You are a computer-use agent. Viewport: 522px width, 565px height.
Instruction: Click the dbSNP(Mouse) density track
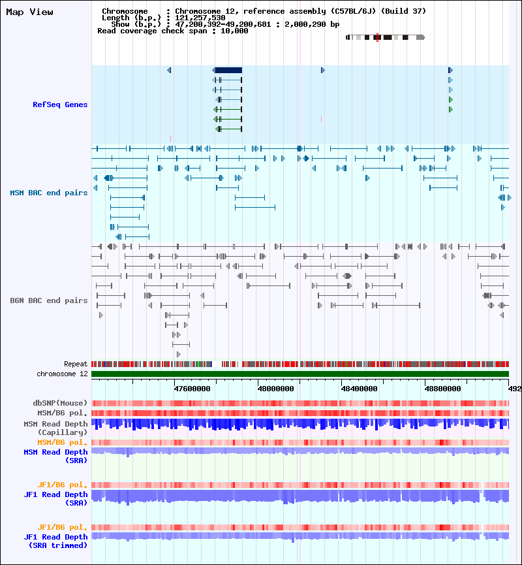pyautogui.click(x=300, y=403)
